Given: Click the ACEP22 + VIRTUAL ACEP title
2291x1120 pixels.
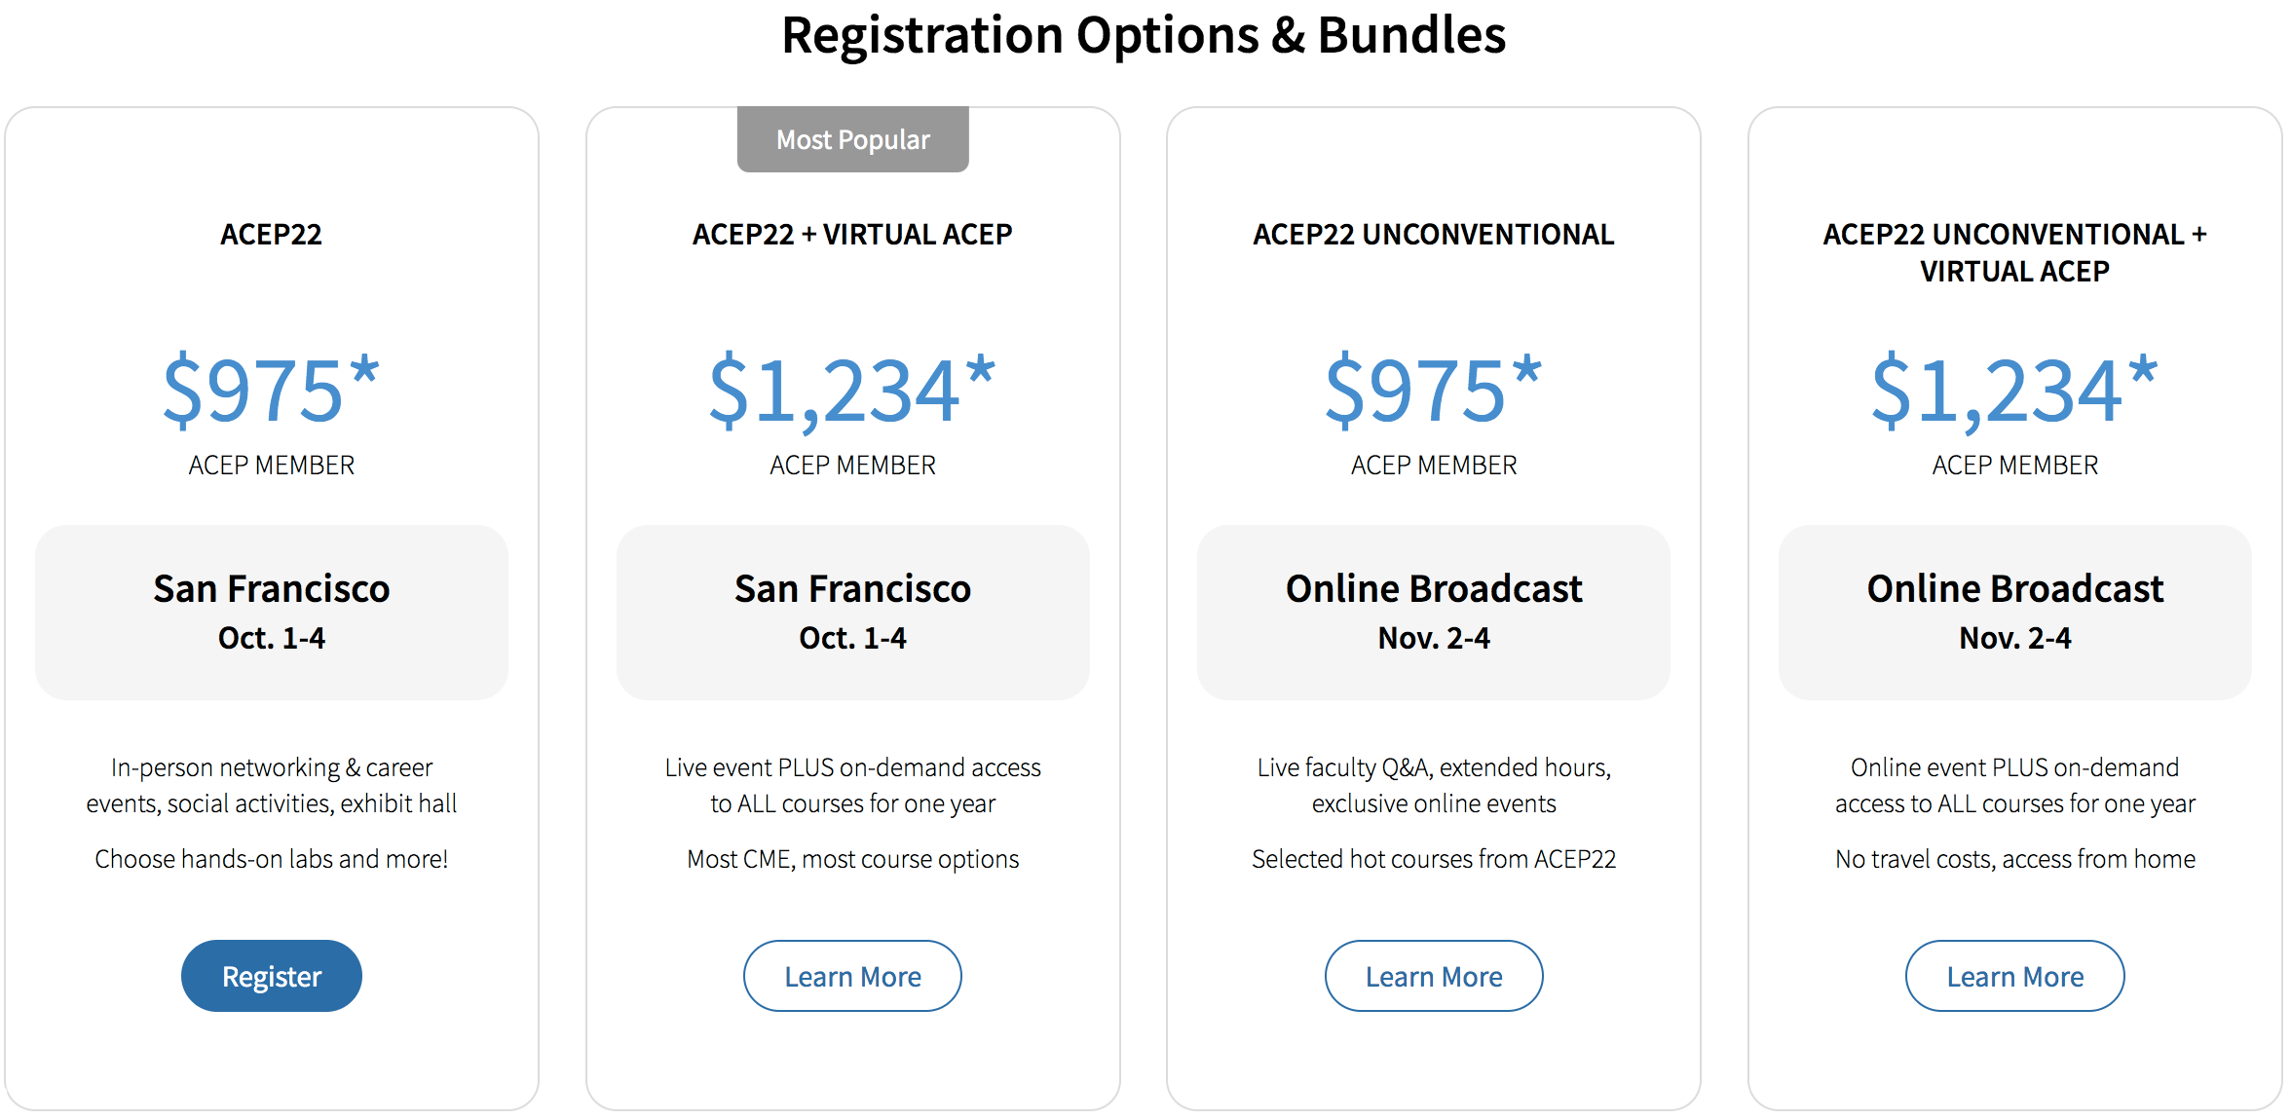Looking at the screenshot, I should click(852, 235).
